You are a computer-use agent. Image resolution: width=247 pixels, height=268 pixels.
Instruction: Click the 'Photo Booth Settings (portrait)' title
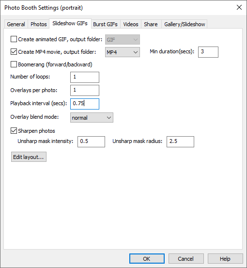pos(44,8)
